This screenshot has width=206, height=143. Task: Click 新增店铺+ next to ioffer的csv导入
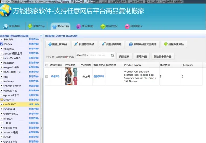pyautogui.click(x=34, y=58)
